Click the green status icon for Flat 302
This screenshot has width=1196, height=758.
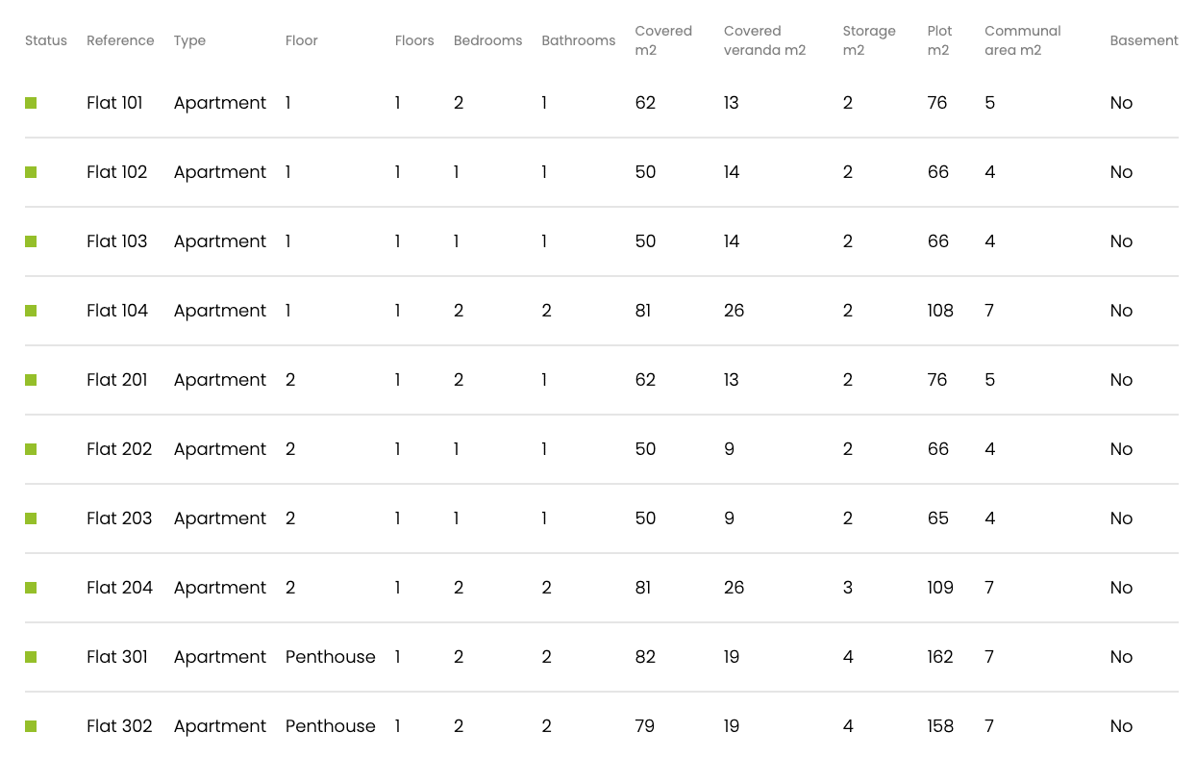coord(31,726)
